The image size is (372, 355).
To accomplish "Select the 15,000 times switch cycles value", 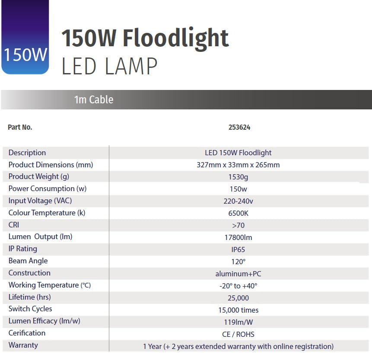I will tap(238, 310).
